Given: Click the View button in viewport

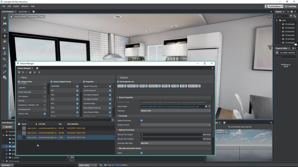Looking at the screenshot, I should 42,17.
